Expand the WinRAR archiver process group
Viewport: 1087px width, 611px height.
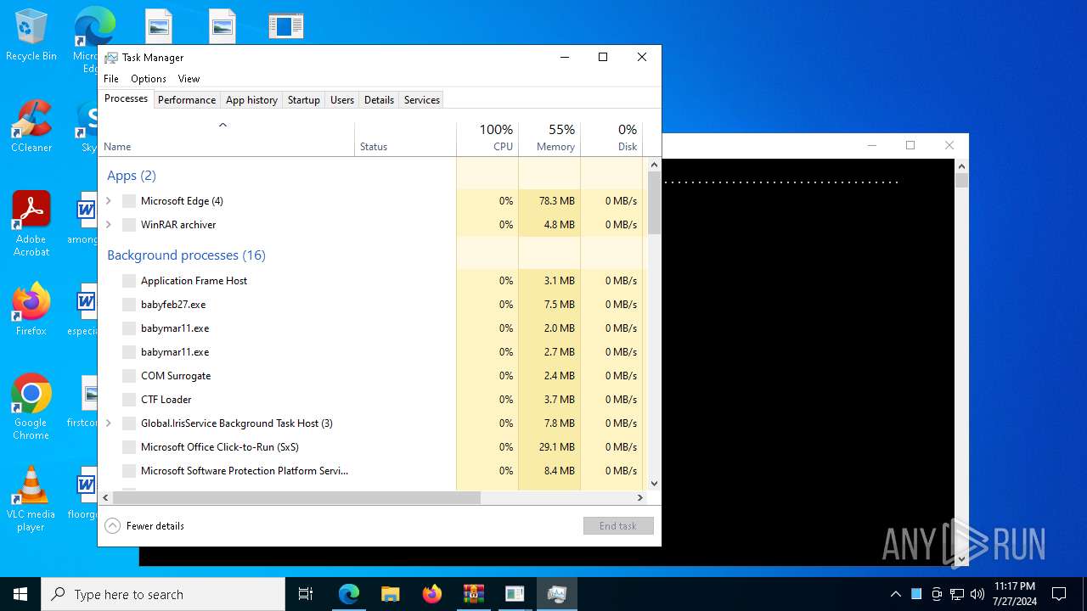(x=109, y=225)
